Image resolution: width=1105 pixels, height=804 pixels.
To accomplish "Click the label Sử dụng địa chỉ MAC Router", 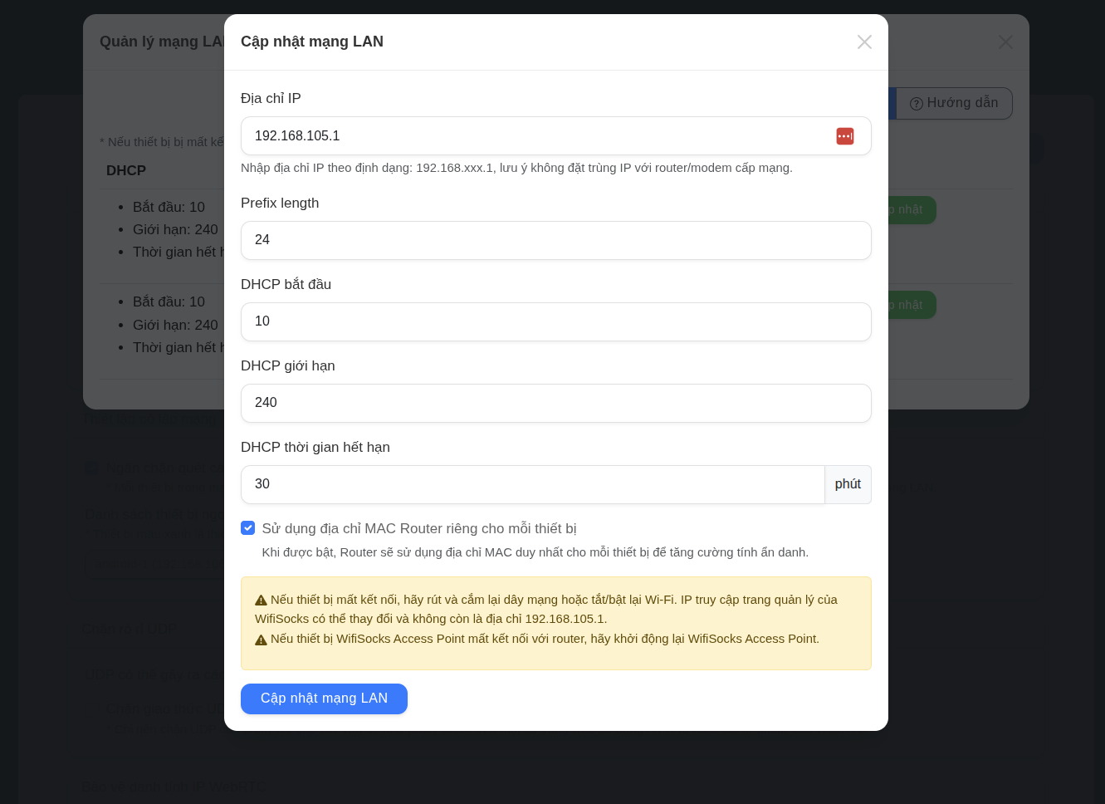I will [x=418, y=528].
